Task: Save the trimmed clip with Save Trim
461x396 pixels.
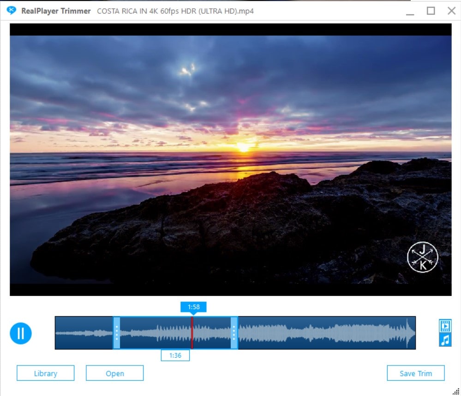Action: [x=415, y=373]
